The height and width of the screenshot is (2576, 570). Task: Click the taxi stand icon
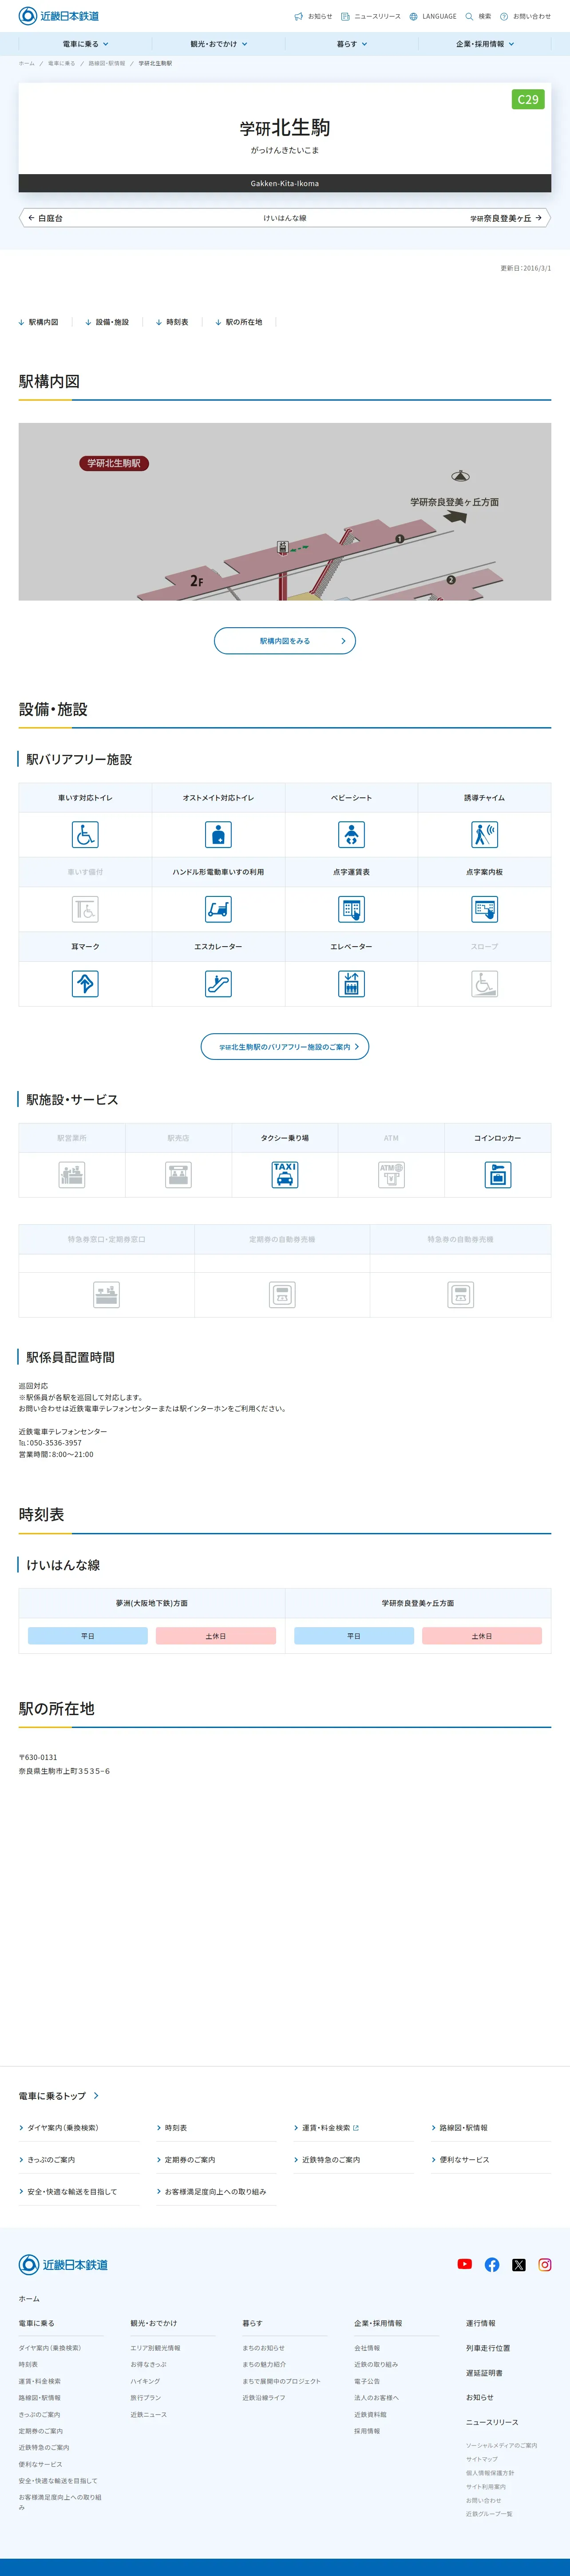pos(285,1174)
